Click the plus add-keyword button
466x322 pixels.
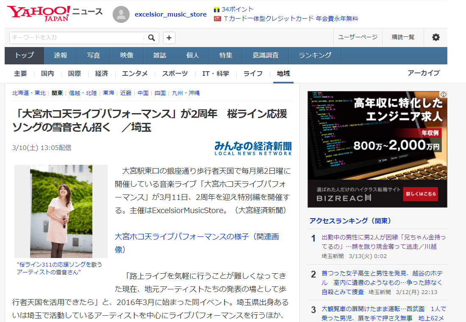(169, 38)
